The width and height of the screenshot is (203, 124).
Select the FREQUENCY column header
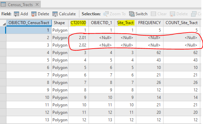tap(150, 23)
